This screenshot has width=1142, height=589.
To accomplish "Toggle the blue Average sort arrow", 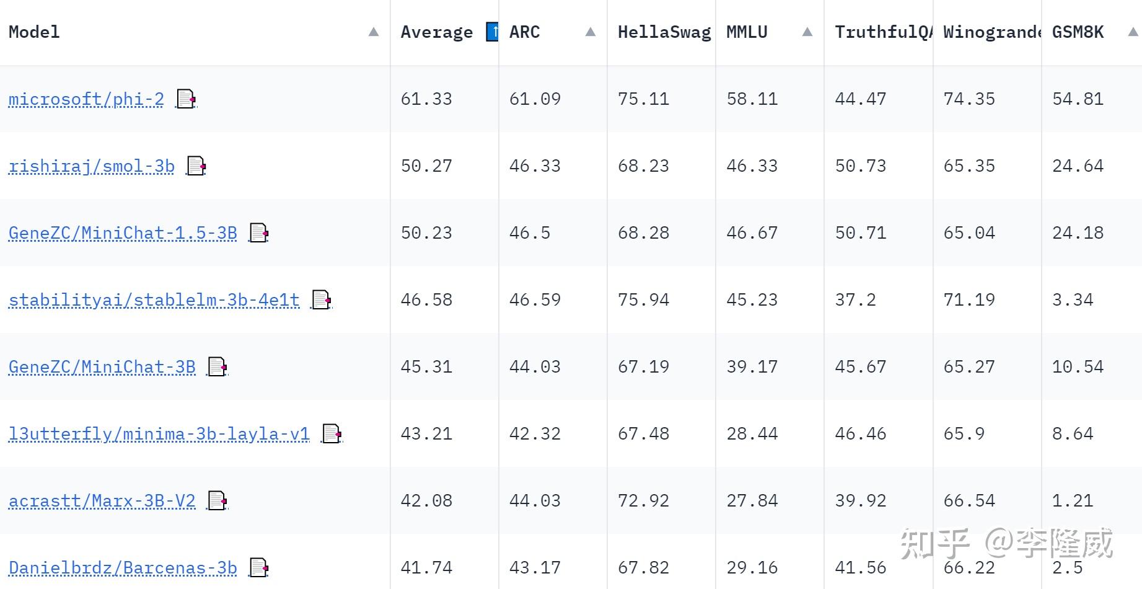I will coord(492,32).
